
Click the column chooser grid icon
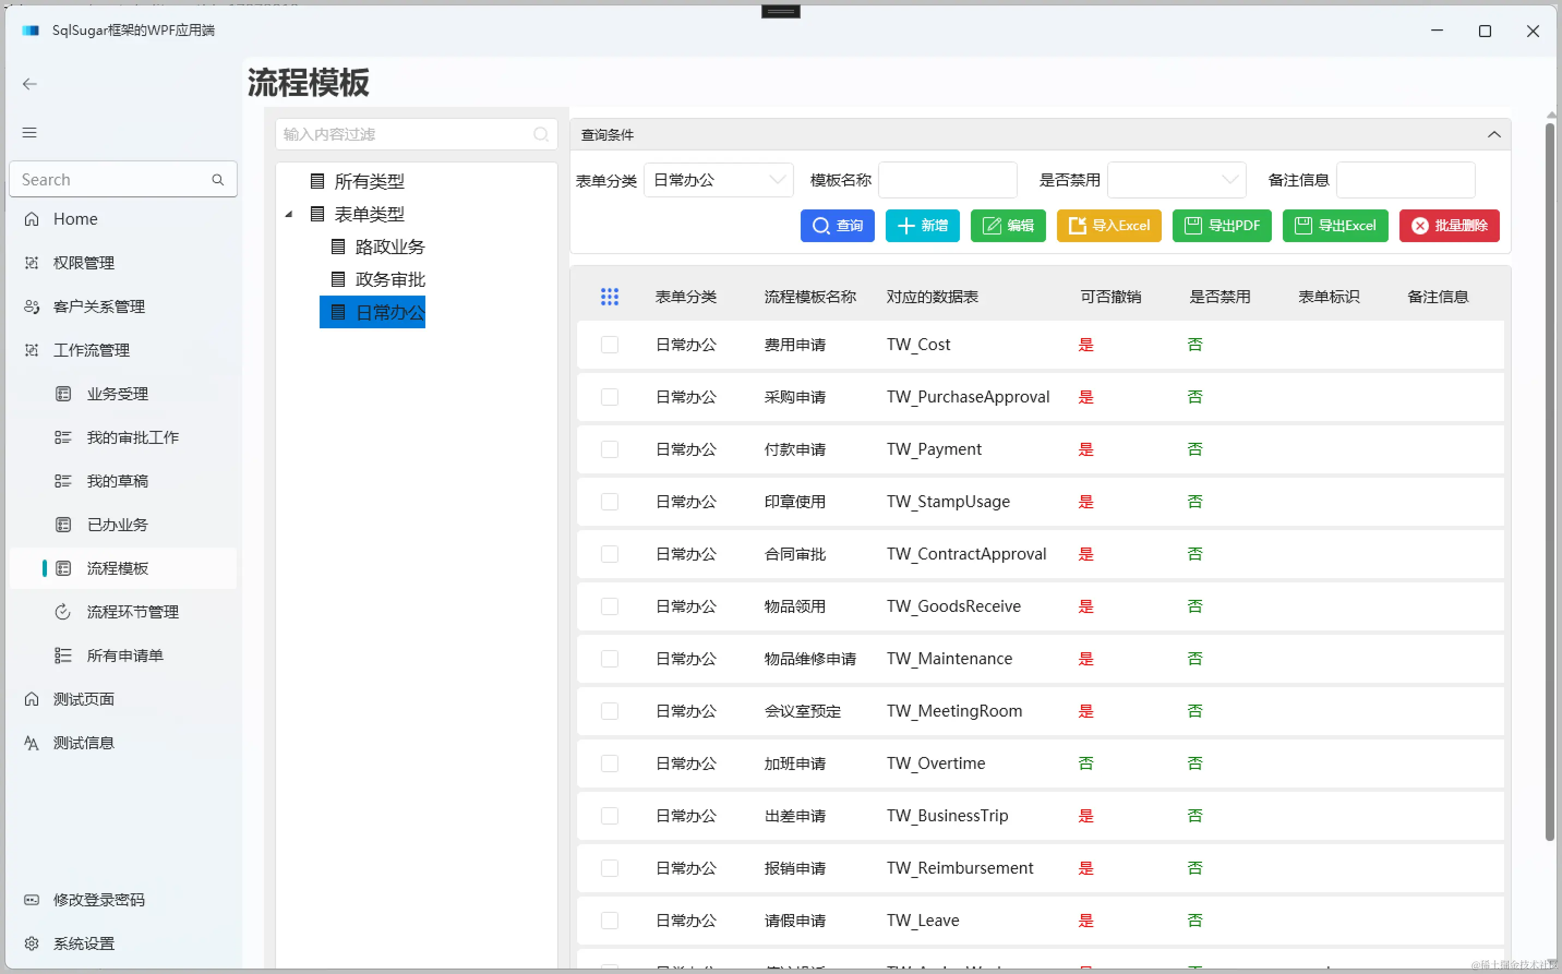(609, 297)
